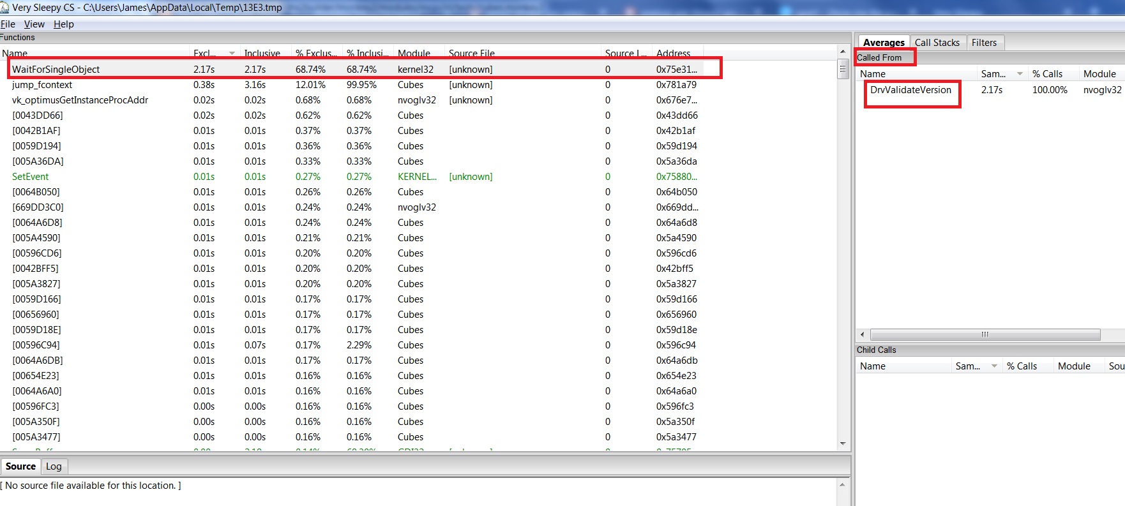Switch to the Filters tab
Image resolution: width=1125 pixels, height=506 pixels.
pyautogui.click(x=984, y=43)
